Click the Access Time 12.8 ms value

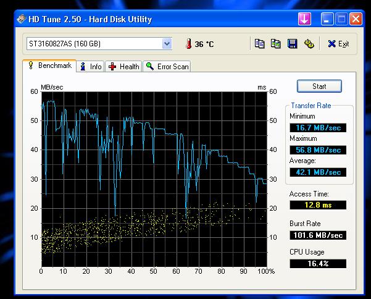[x=317, y=205]
